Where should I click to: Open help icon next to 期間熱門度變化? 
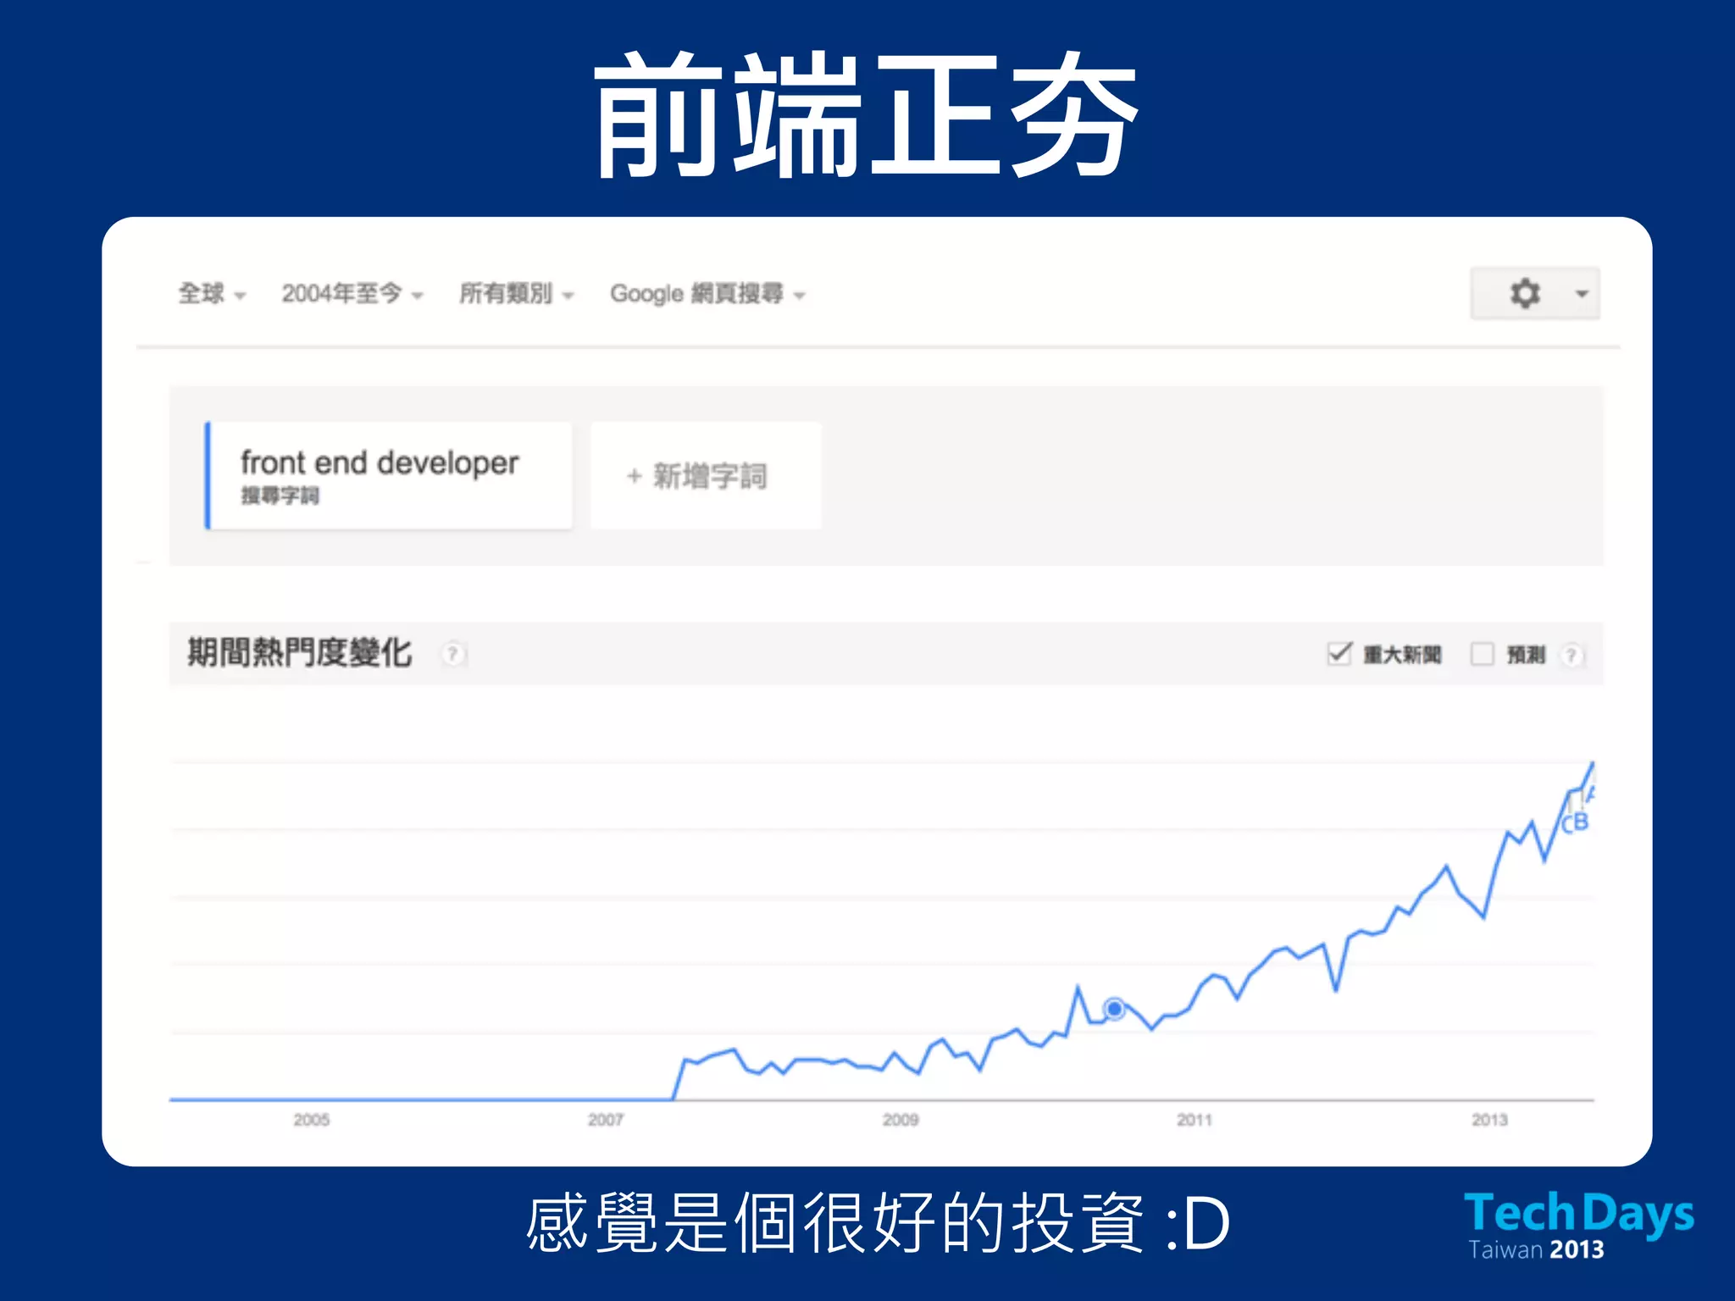pos(453,654)
